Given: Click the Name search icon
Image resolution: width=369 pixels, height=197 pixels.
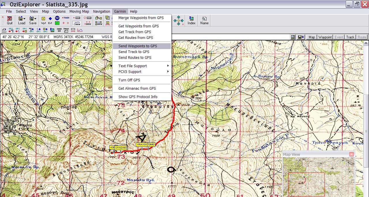Looking at the screenshot, I should pos(204,20).
